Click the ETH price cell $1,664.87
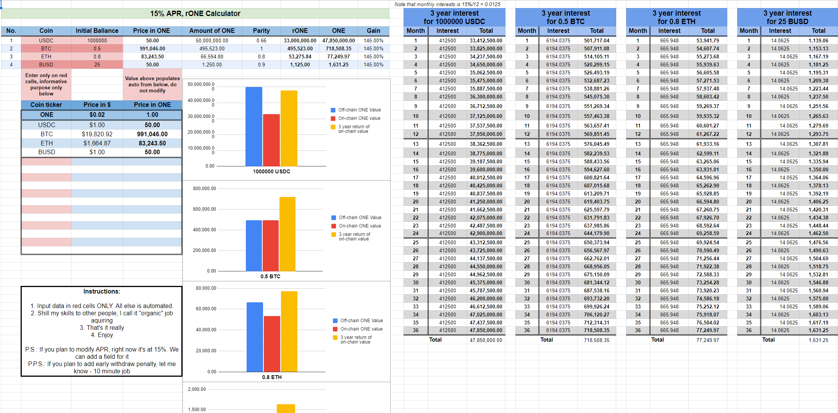 pos(97,143)
